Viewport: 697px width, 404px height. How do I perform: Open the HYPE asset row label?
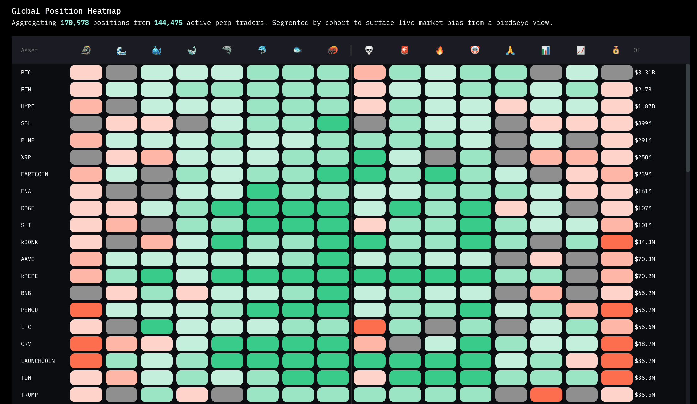28,106
